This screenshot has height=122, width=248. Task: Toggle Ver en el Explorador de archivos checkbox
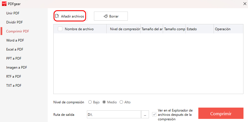point(154,114)
